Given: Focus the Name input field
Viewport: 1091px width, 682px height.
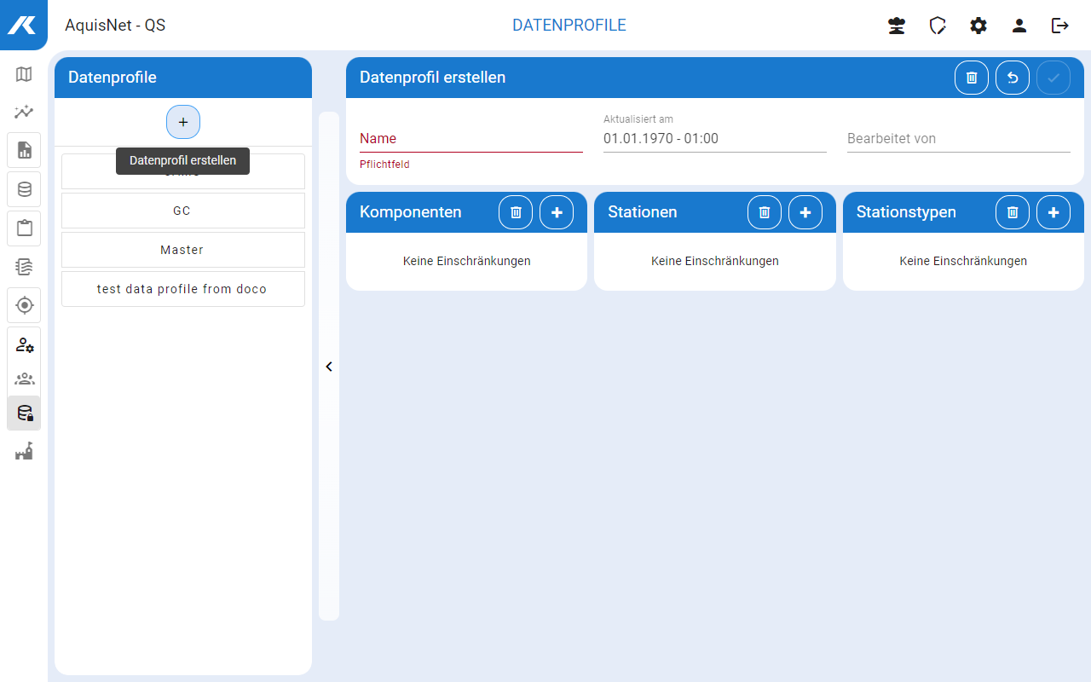Looking at the screenshot, I should (x=470, y=138).
